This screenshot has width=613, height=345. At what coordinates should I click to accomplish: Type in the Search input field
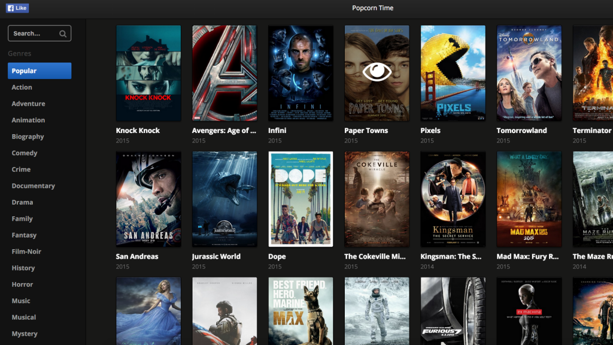click(x=33, y=34)
